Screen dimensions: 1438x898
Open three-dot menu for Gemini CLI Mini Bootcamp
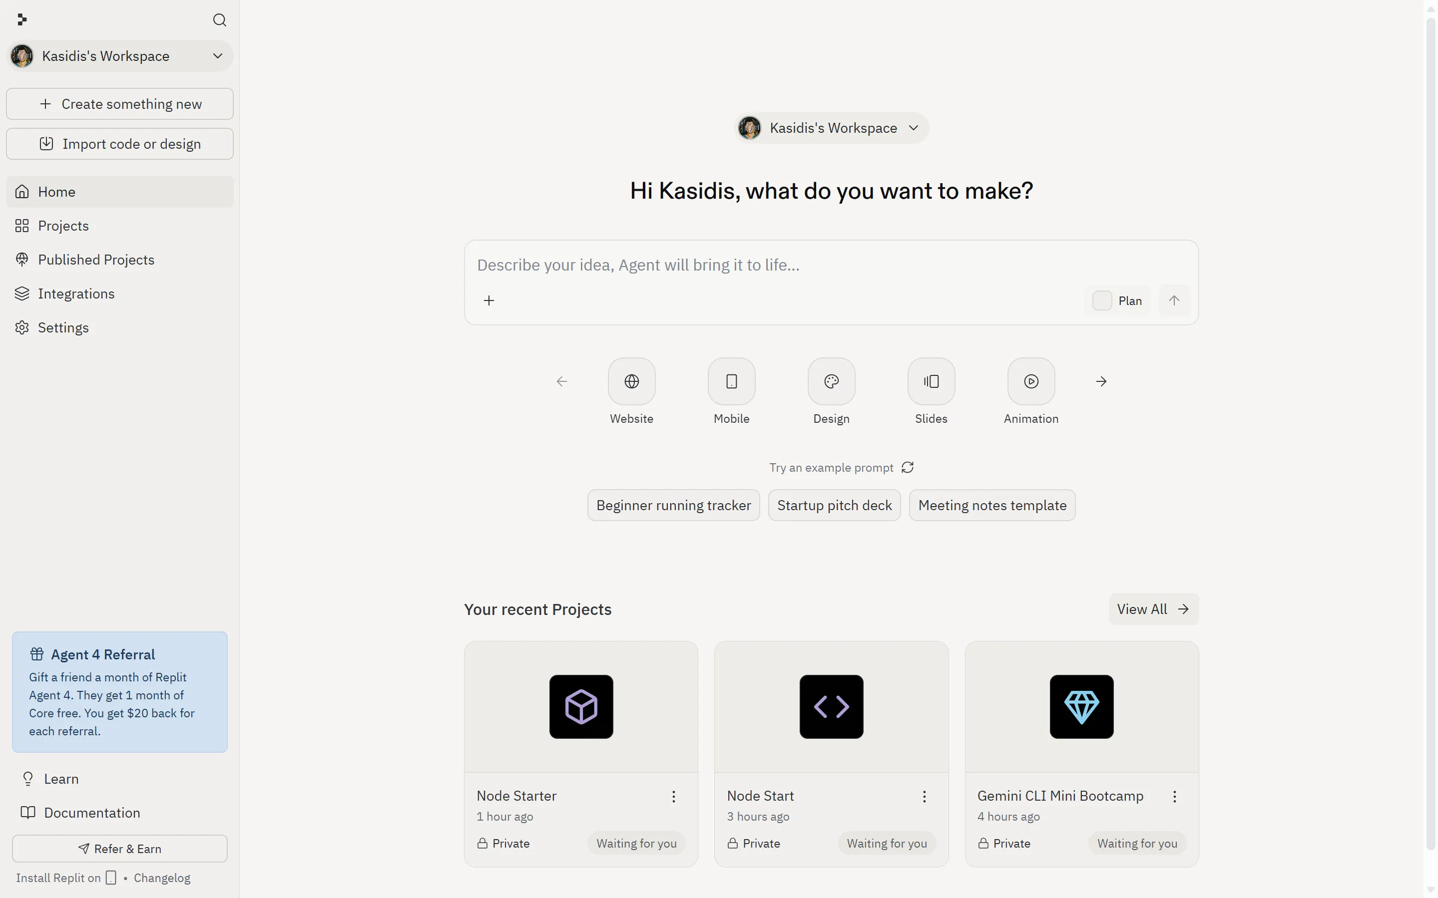pyautogui.click(x=1174, y=797)
